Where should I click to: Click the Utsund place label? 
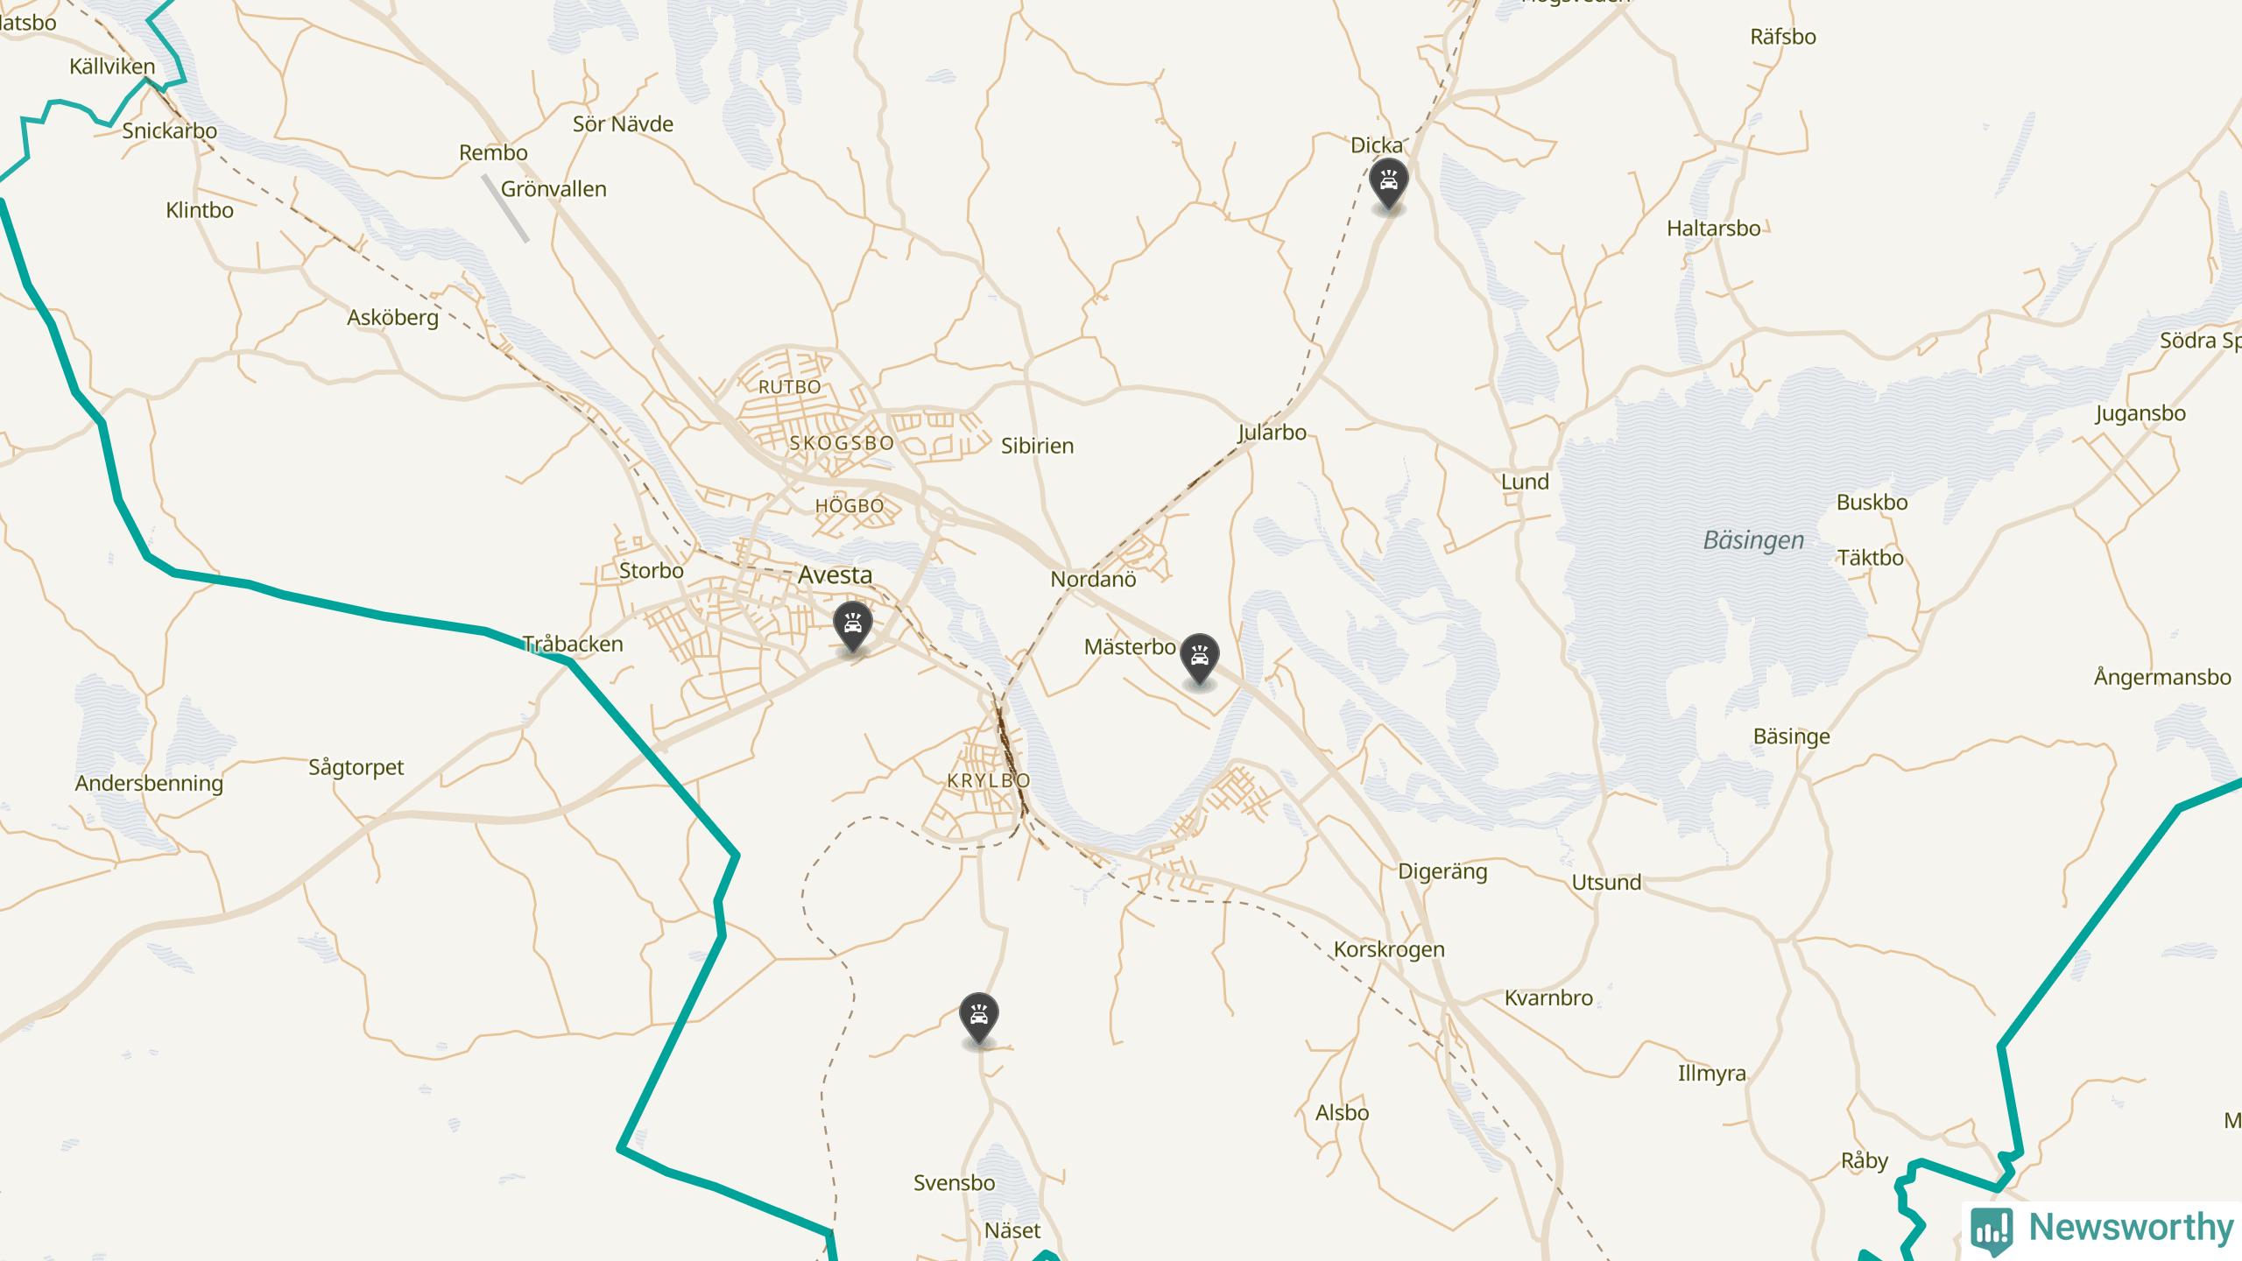pyautogui.click(x=1606, y=883)
